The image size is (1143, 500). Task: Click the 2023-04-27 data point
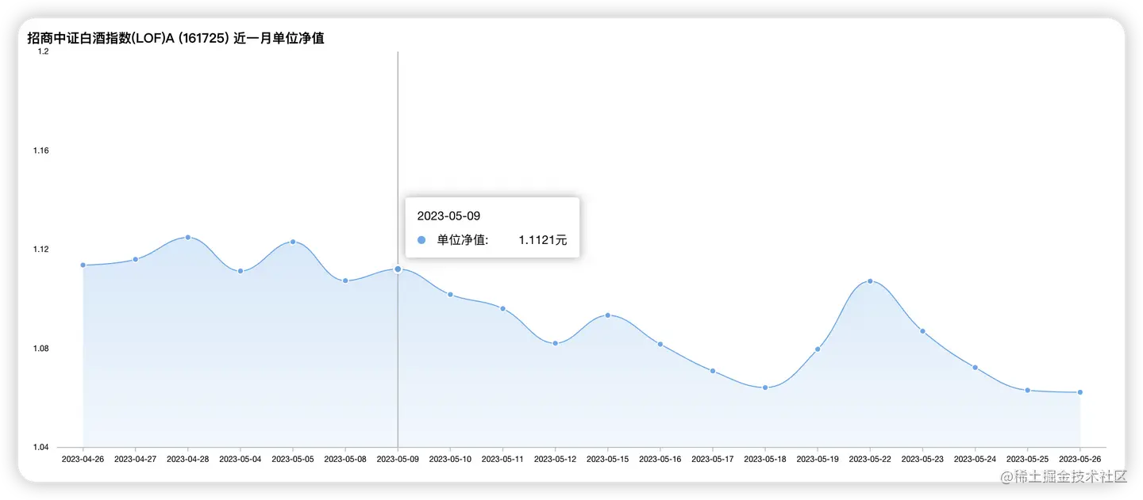[x=136, y=259]
